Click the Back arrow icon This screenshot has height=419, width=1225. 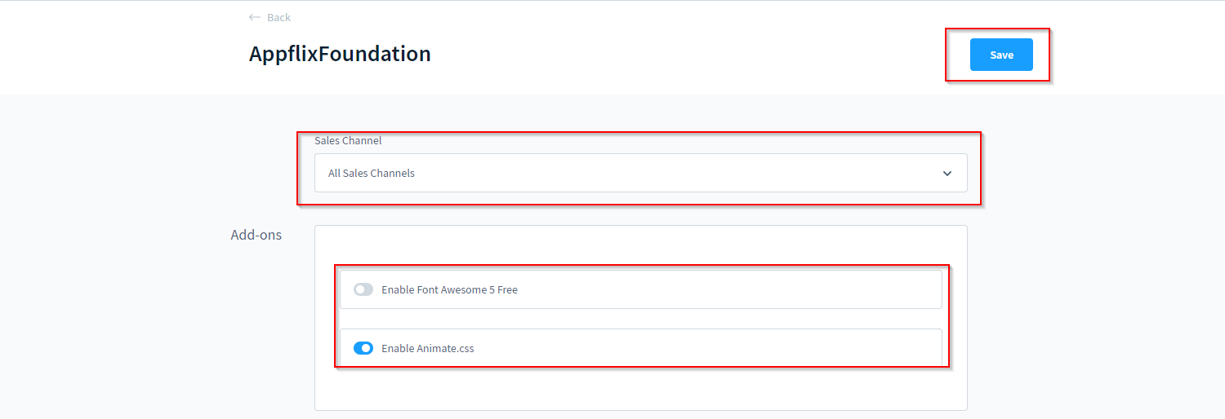tap(255, 17)
